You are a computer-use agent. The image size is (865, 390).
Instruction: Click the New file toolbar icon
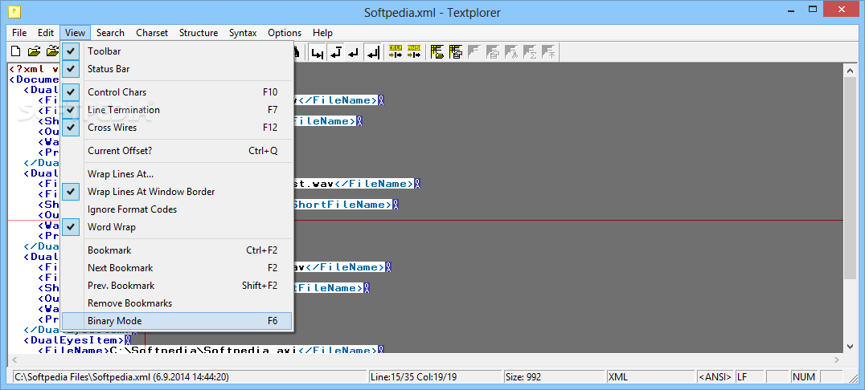pos(16,52)
